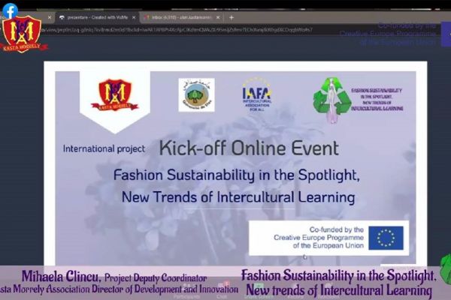451x300 pixels.
Task: Close the Inbox browser tab
Action: pos(217,16)
